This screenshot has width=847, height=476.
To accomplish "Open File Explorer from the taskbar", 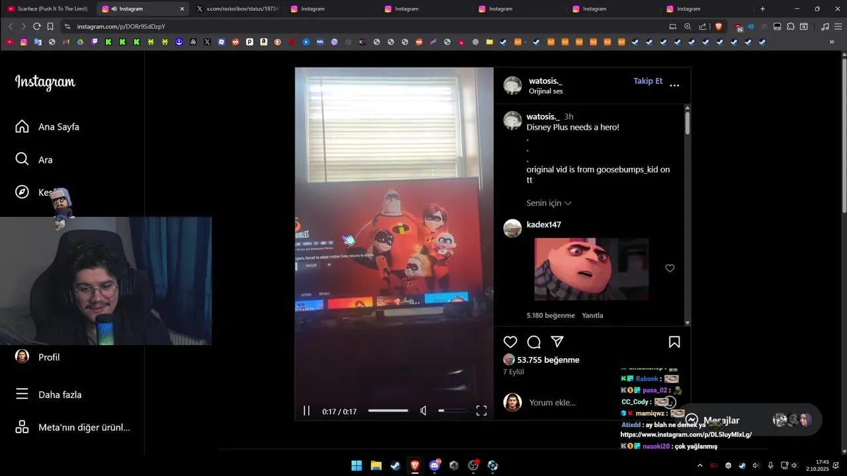I will point(376,465).
